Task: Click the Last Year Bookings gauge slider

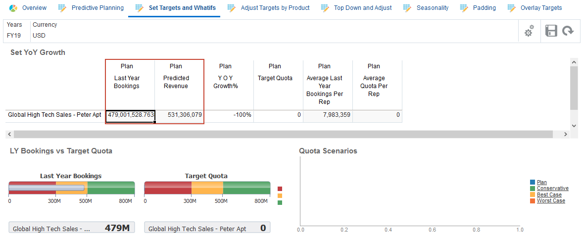Action: [47, 188]
